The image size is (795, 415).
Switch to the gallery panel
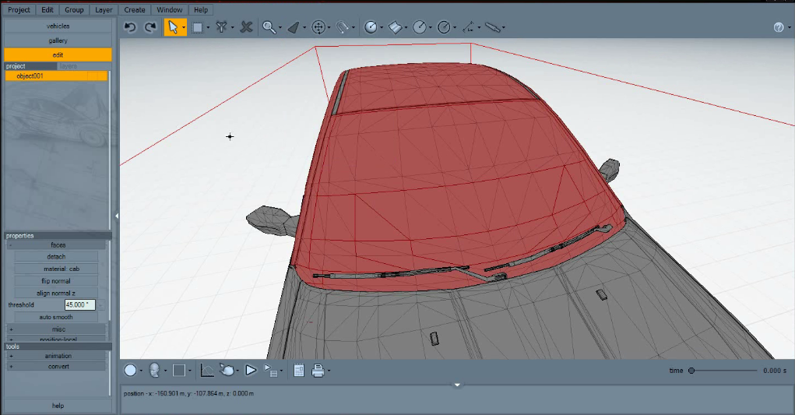(58, 40)
